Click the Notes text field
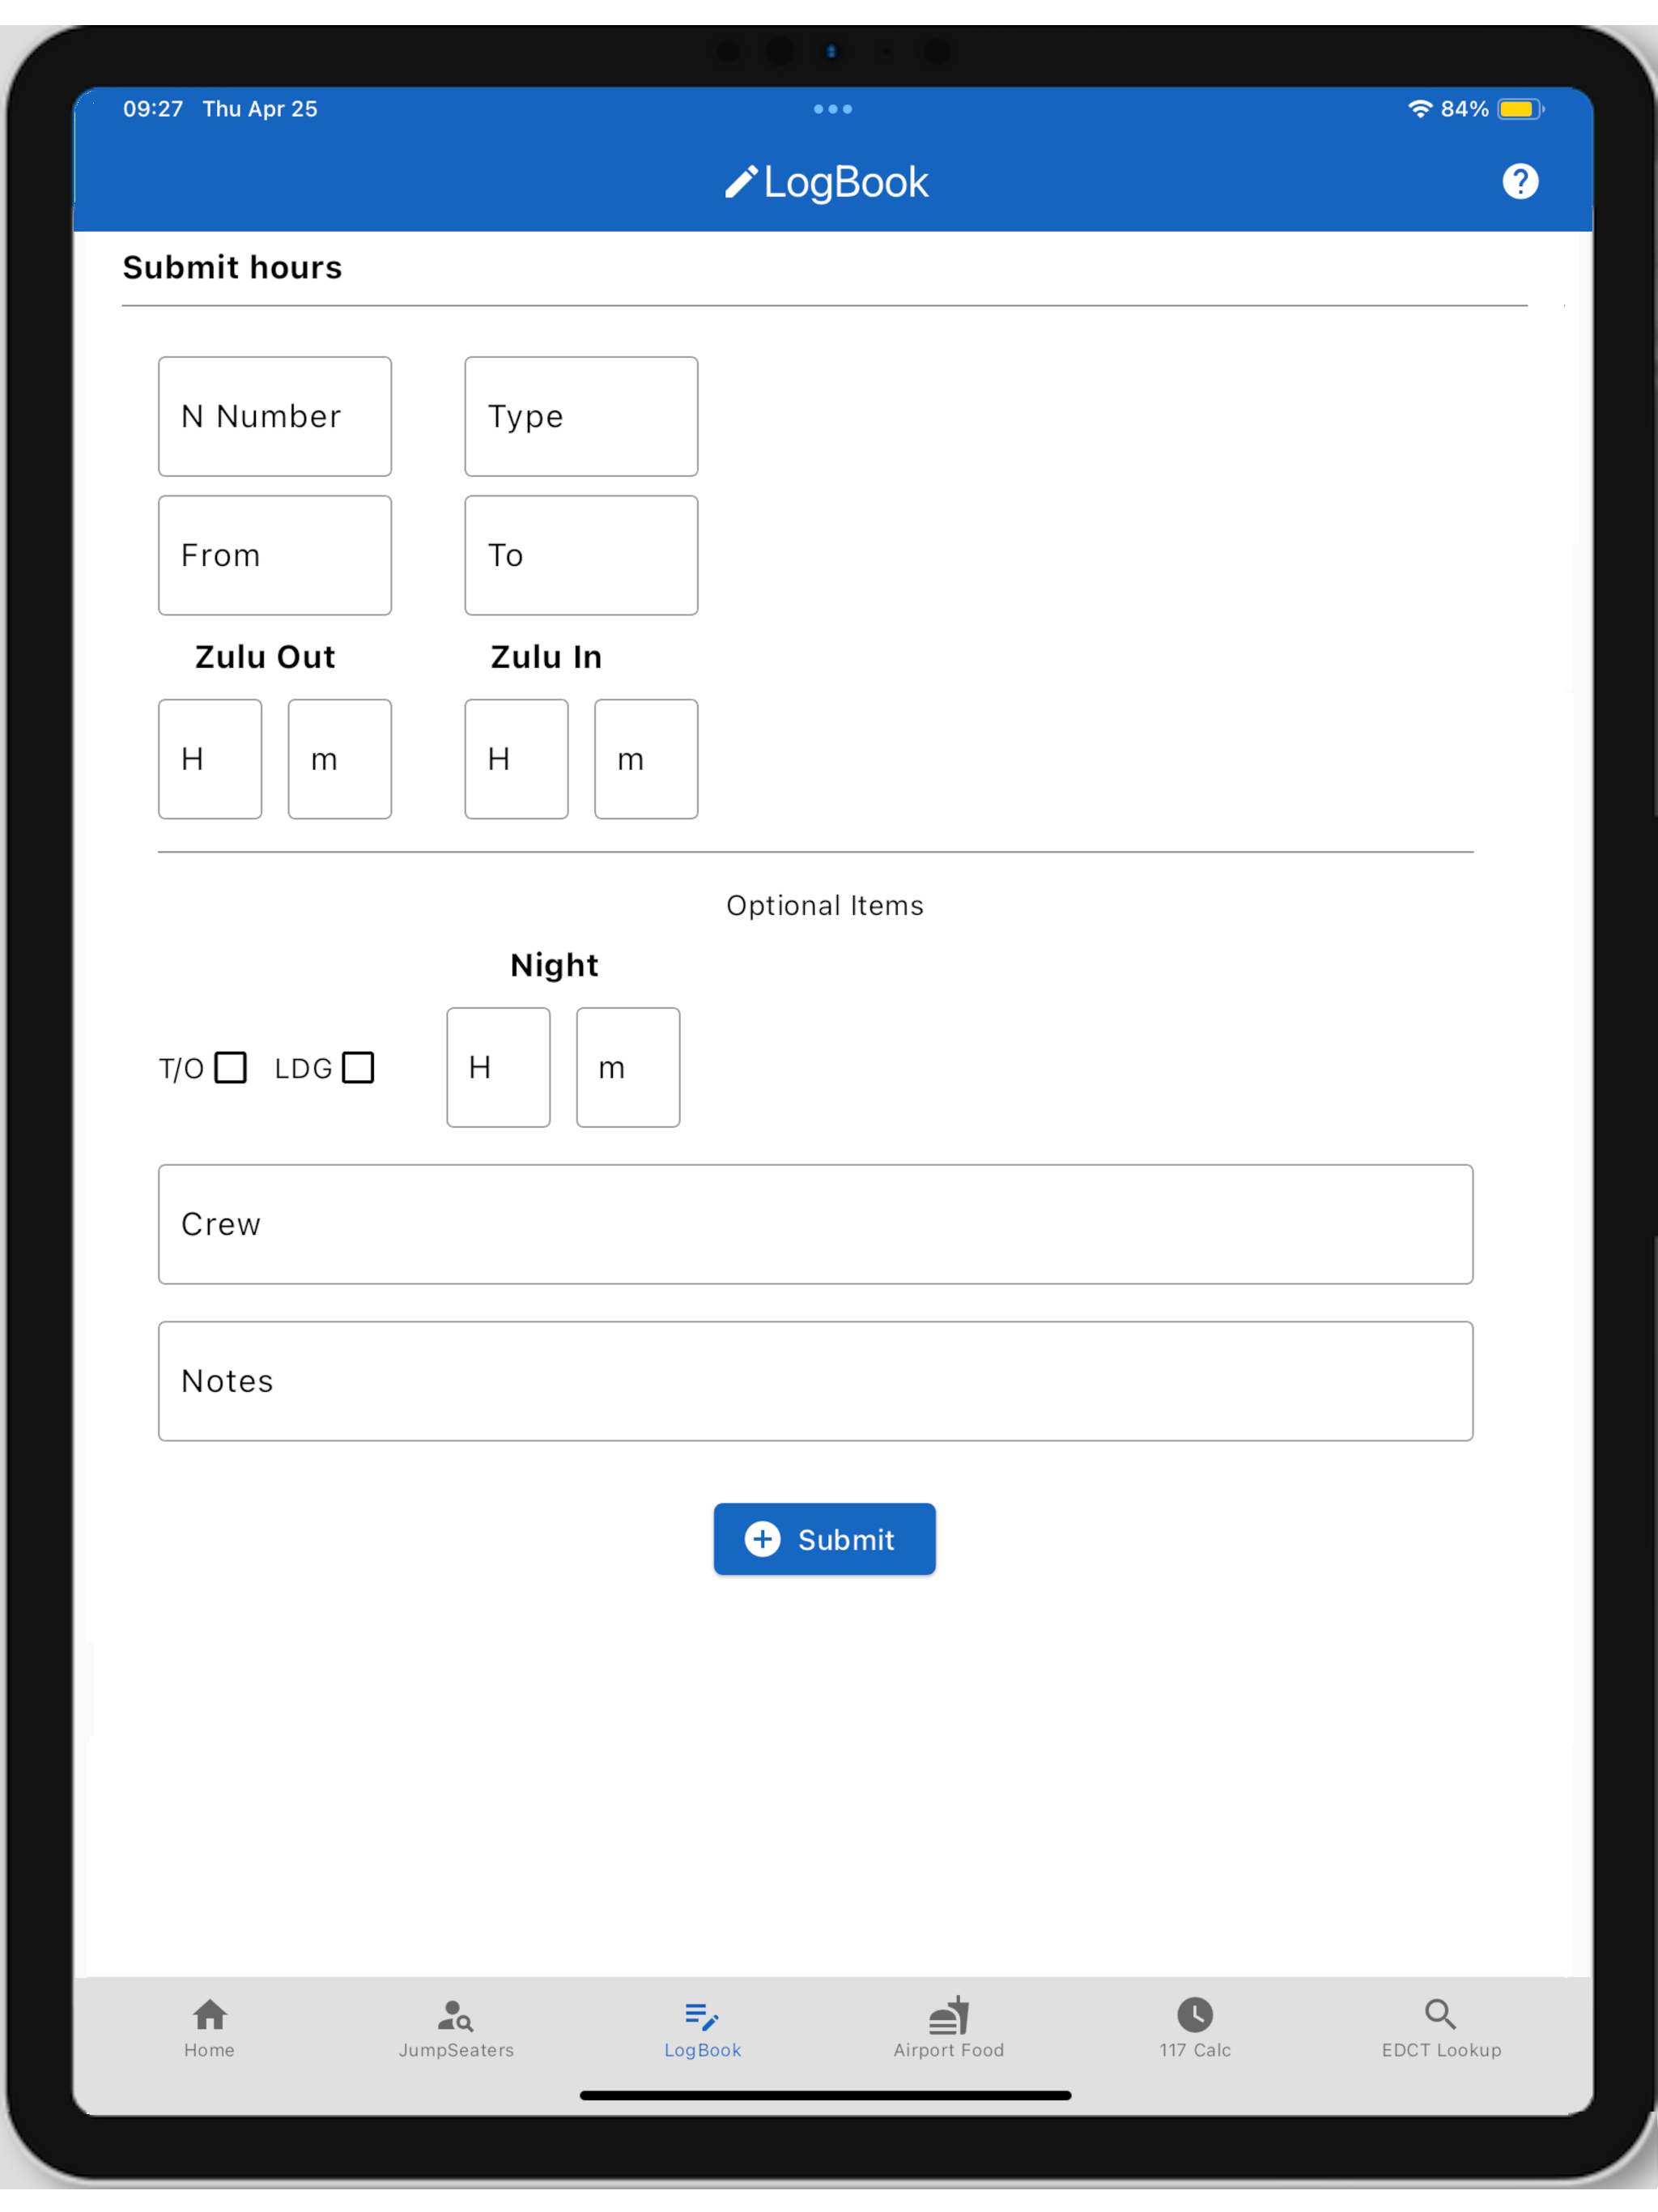This screenshot has width=1658, height=2212. point(816,1381)
